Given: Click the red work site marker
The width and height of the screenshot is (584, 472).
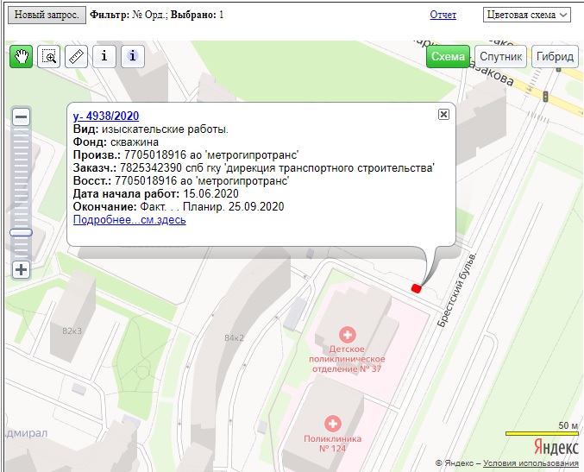Looking at the screenshot, I should pyautogui.click(x=416, y=288).
